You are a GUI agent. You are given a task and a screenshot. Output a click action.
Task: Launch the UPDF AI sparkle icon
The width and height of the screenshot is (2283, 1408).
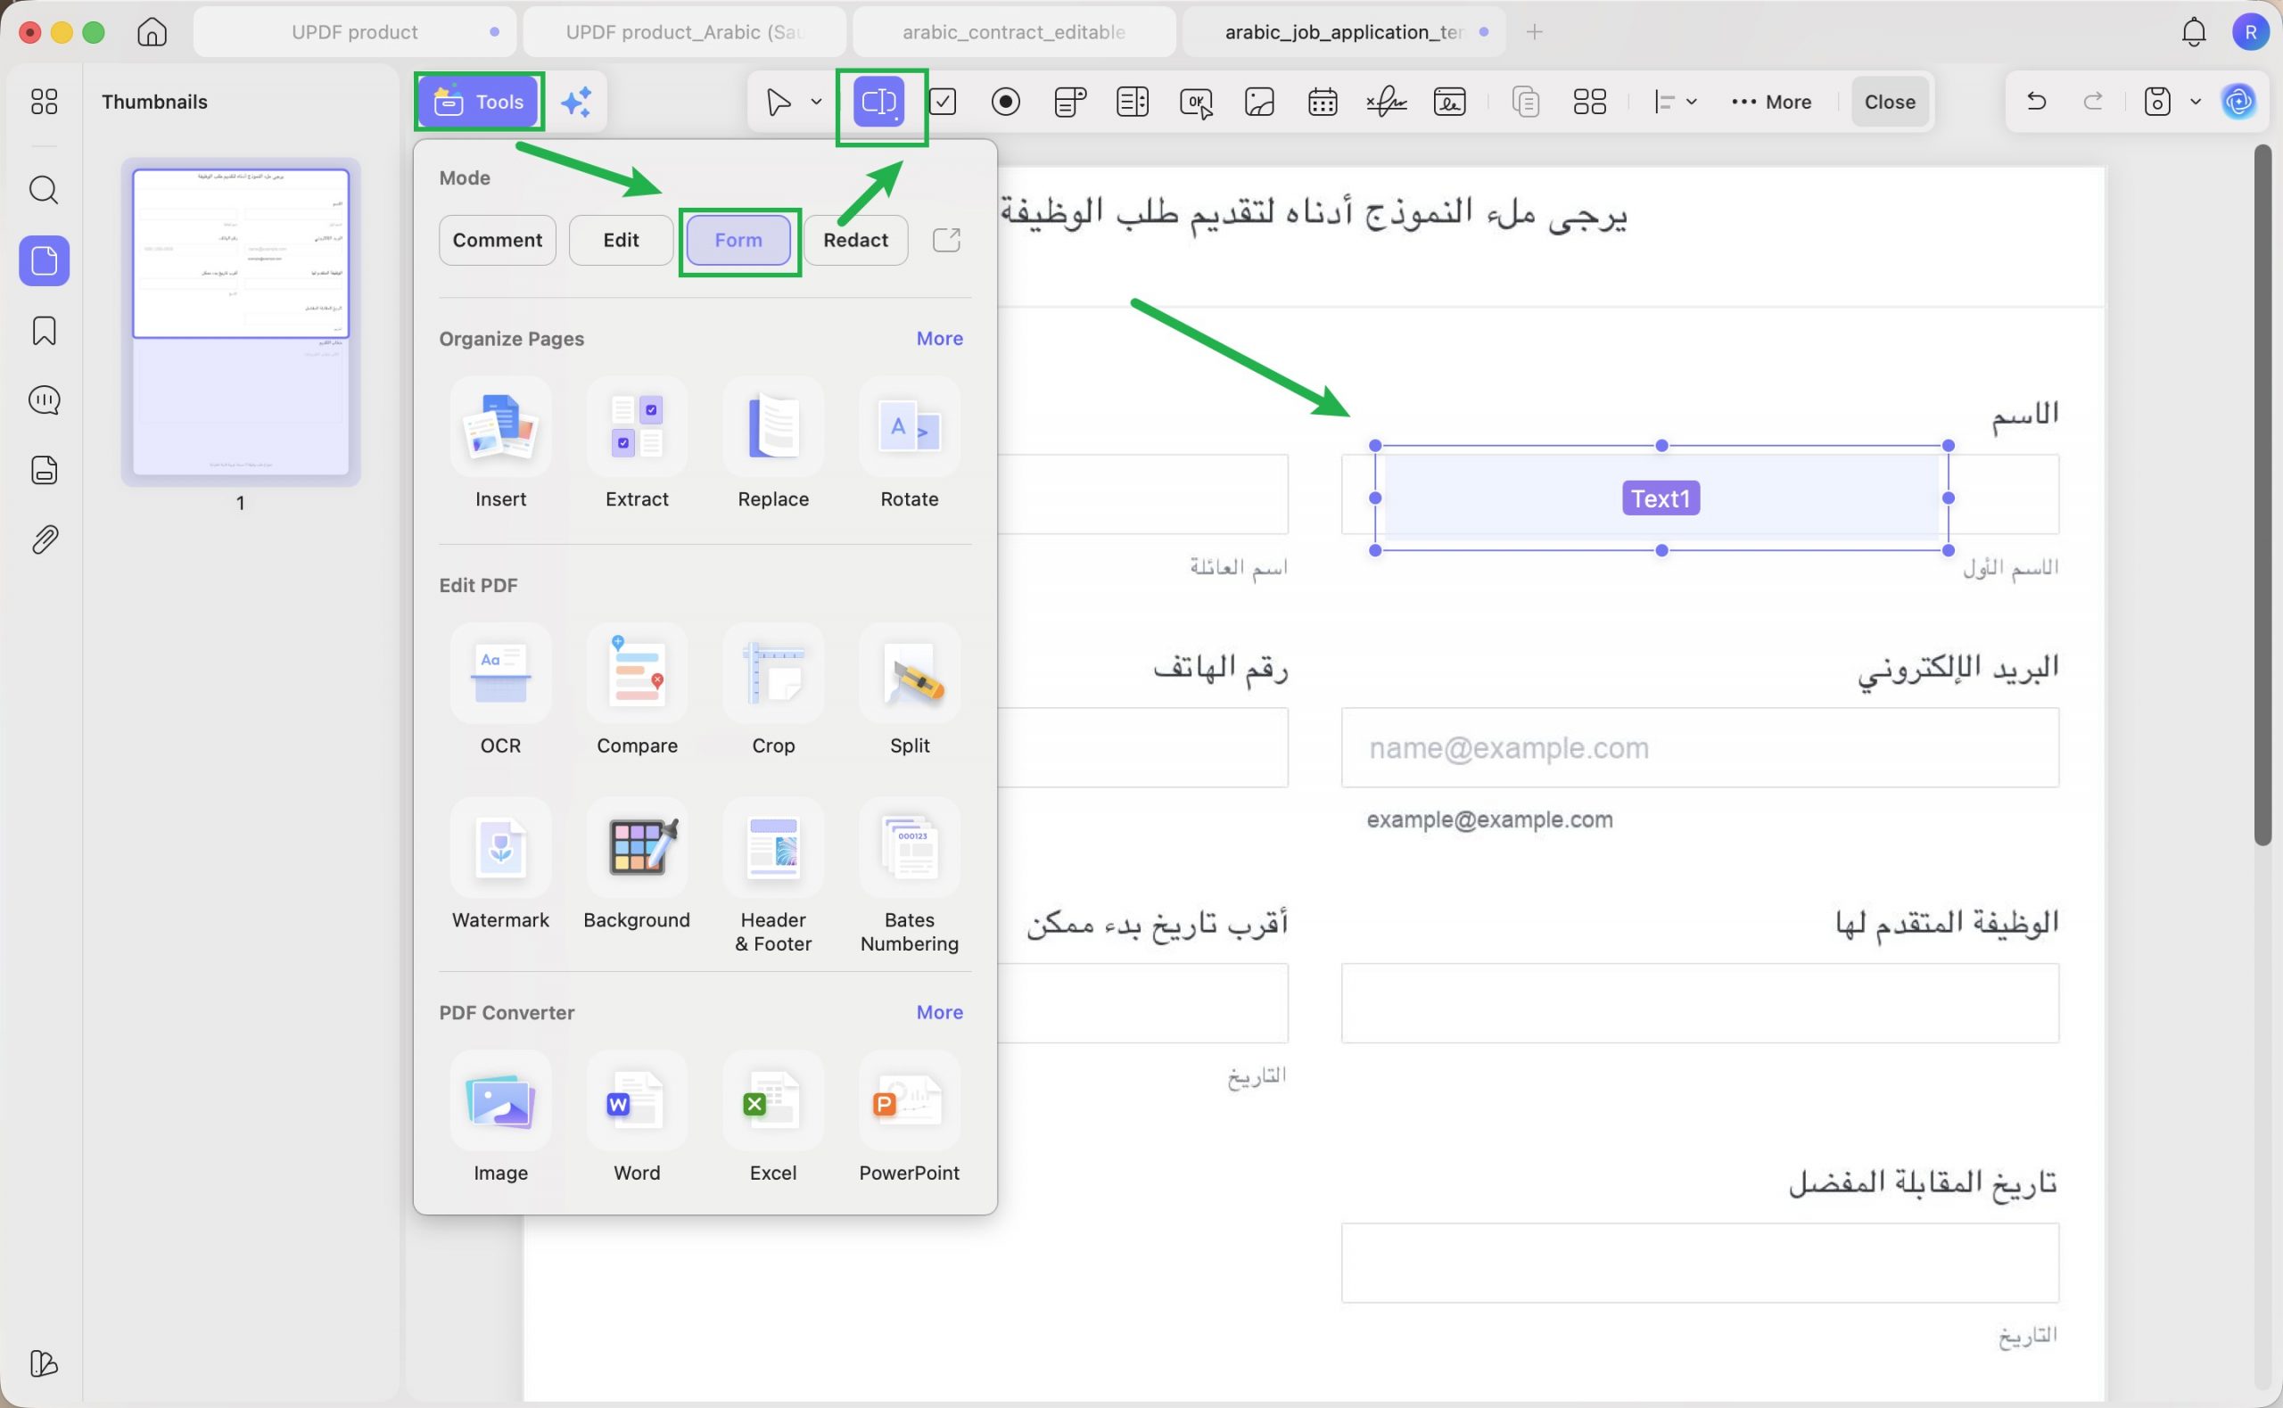point(576,102)
